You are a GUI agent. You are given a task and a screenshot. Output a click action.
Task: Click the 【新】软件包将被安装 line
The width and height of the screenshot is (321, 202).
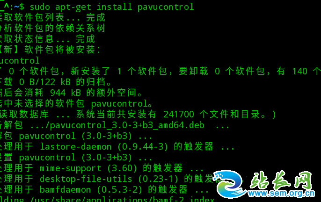(51, 50)
